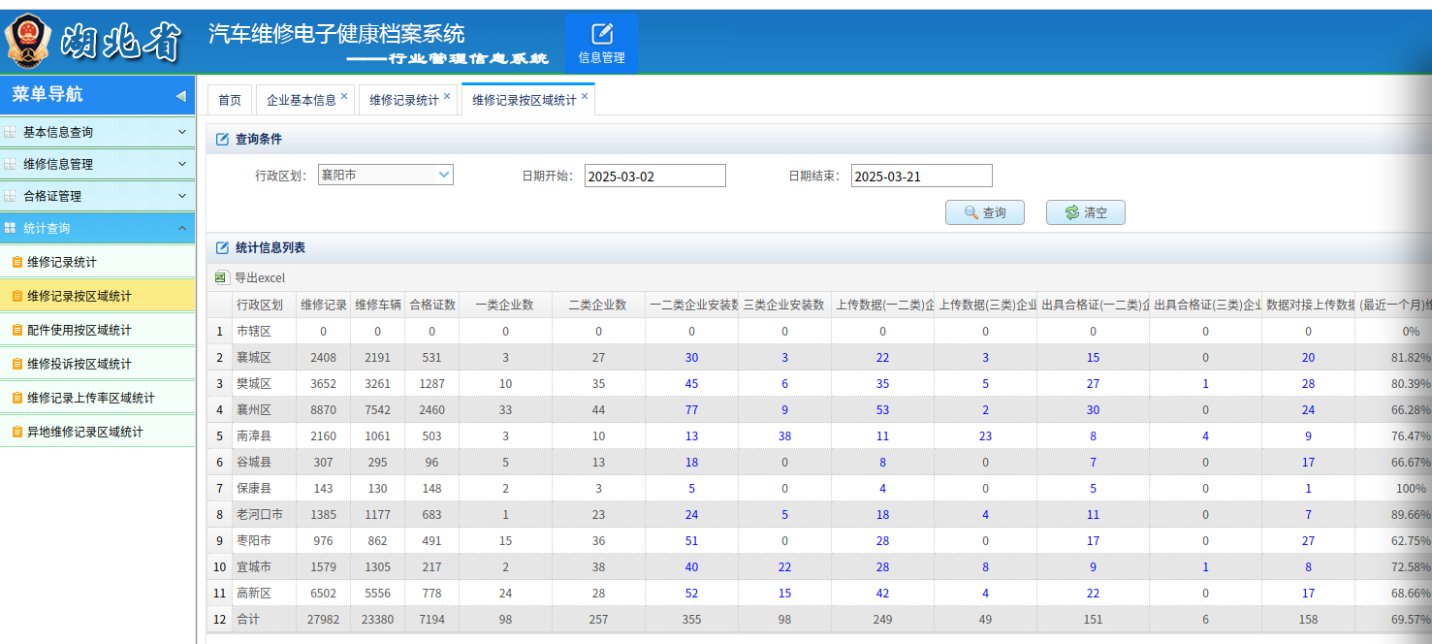Click the 湖北省 emblem logo
The width and height of the screenshot is (1432, 644).
click(x=29, y=43)
